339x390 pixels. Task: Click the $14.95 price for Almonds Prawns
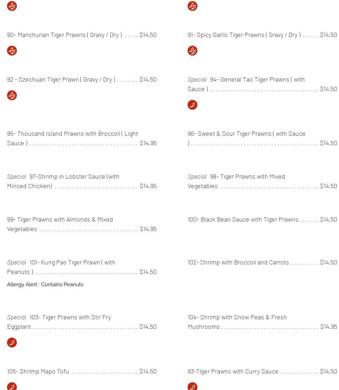(148, 229)
